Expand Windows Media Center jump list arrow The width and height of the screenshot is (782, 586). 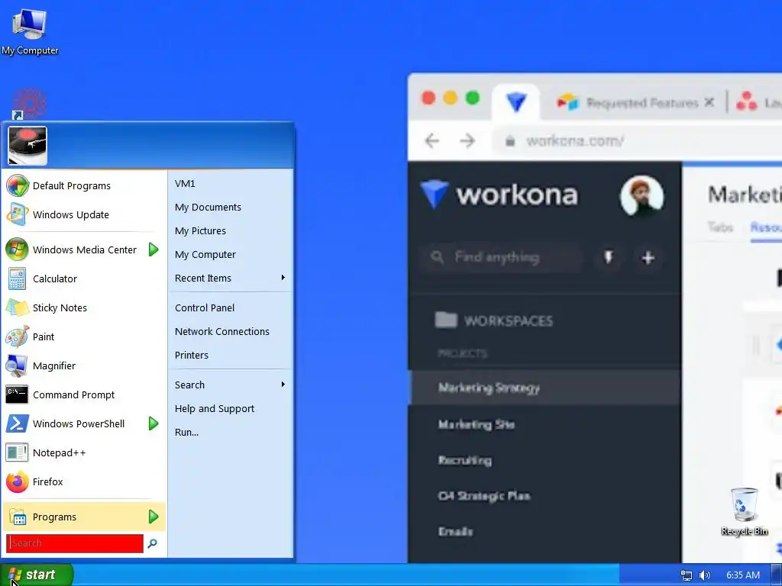[153, 250]
